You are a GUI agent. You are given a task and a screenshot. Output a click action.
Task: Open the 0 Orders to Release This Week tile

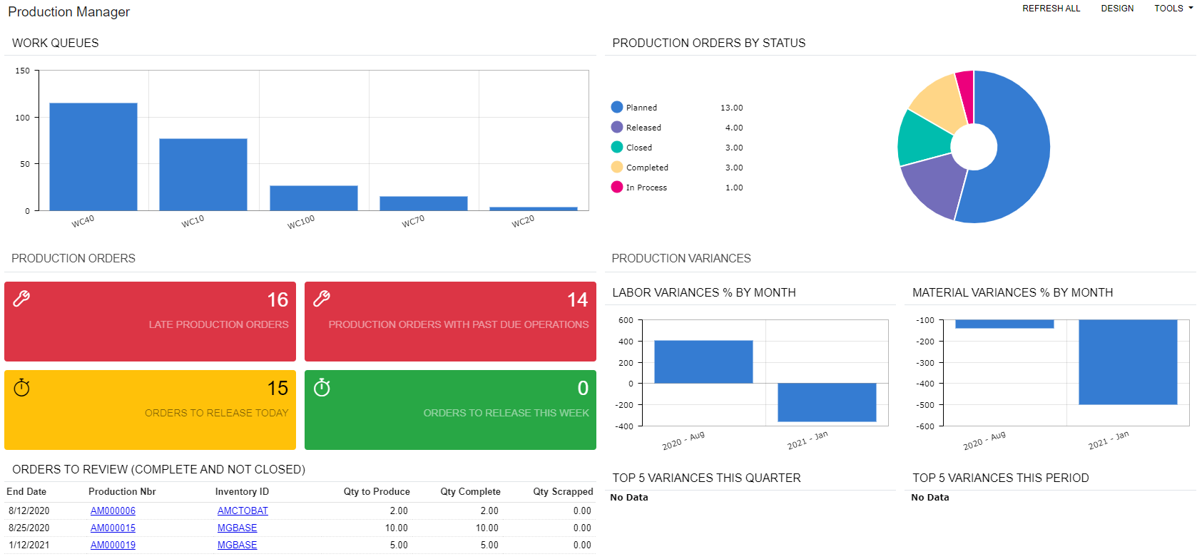(450, 410)
